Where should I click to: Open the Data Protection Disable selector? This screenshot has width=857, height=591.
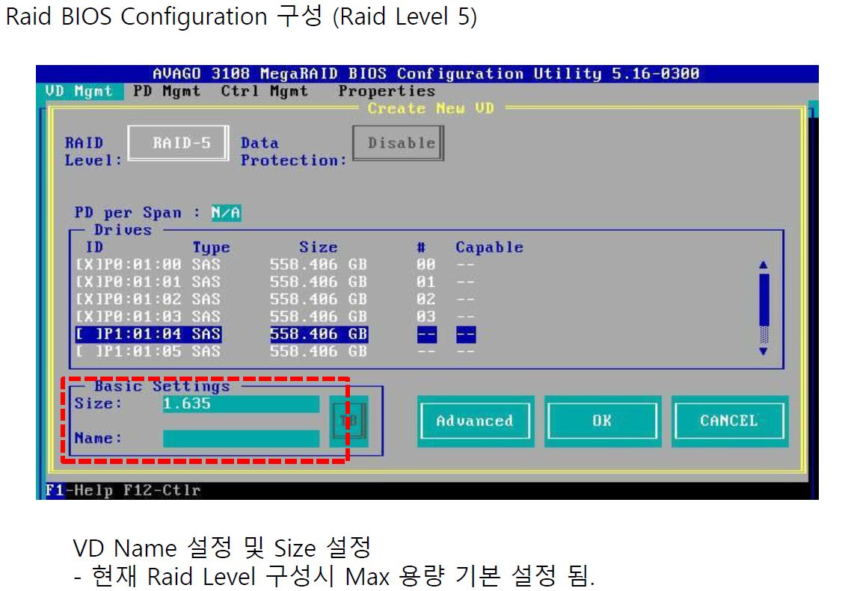tap(399, 143)
